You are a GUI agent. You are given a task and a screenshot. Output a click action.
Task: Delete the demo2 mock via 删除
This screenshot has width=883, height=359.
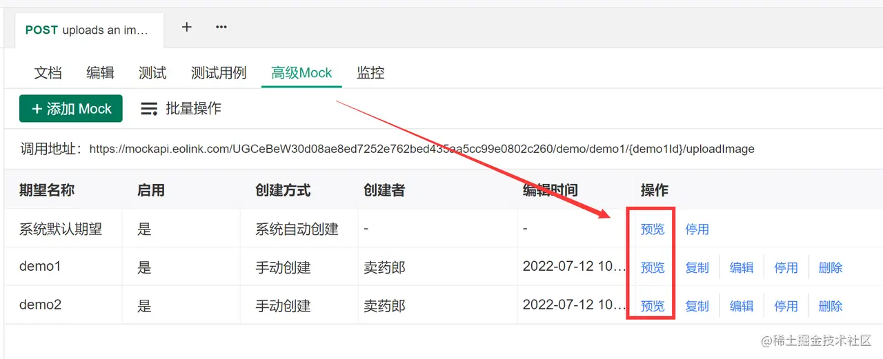tap(831, 306)
